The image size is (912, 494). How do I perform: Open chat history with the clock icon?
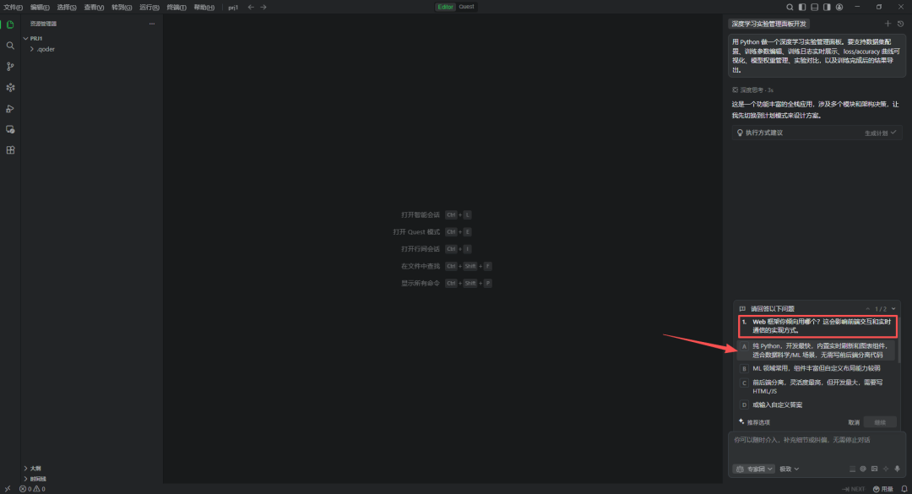tap(900, 24)
